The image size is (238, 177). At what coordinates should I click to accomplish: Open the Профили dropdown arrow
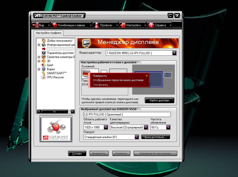point(117,25)
